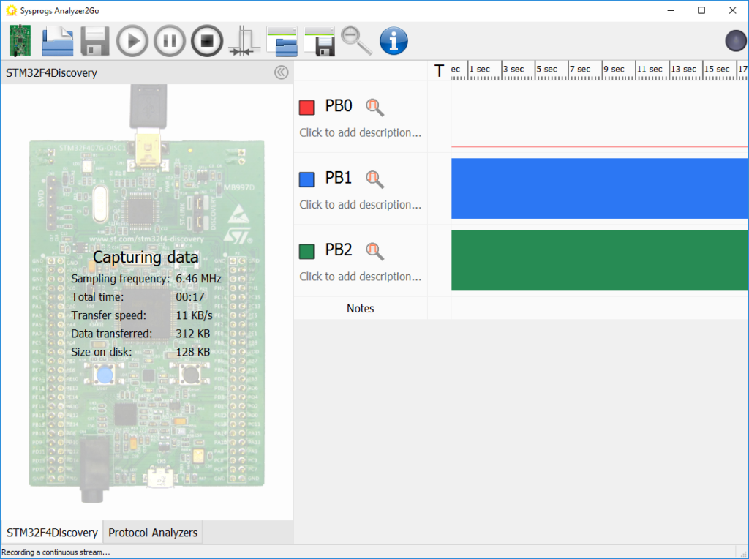Minimize the Analyzer2Go window

click(x=671, y=10)
